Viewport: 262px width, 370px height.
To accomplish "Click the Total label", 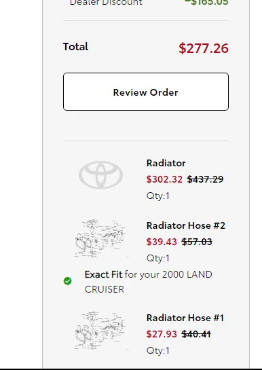I will coord(75,46).
